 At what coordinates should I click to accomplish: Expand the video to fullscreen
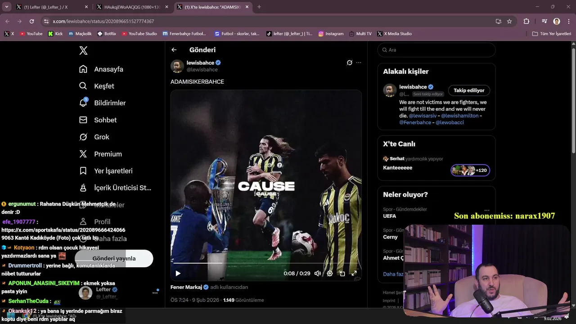click(x=354, y=273)
